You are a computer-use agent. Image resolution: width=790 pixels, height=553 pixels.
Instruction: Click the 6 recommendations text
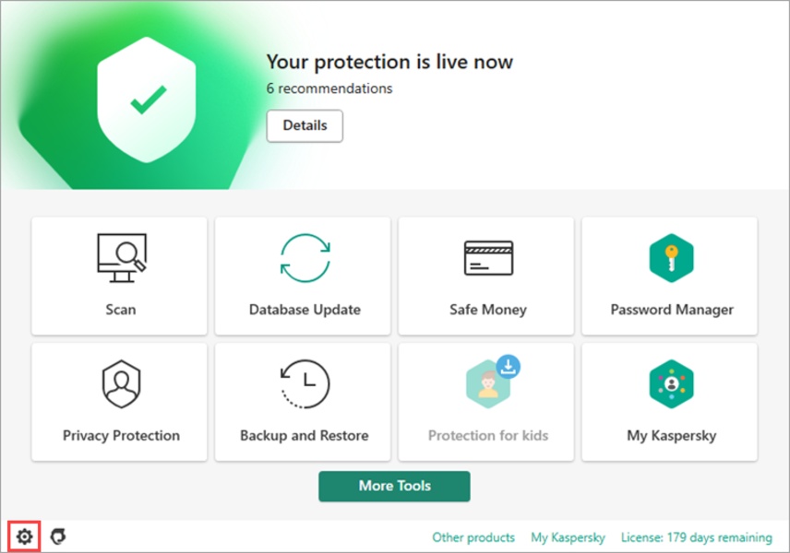coord(329,88)
